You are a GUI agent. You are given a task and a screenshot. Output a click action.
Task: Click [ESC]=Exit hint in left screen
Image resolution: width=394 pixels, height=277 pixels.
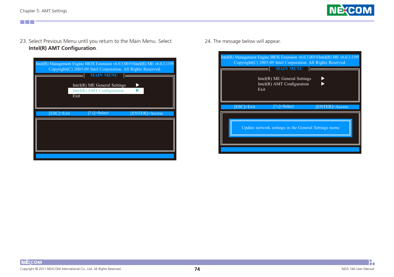point(59,113)
